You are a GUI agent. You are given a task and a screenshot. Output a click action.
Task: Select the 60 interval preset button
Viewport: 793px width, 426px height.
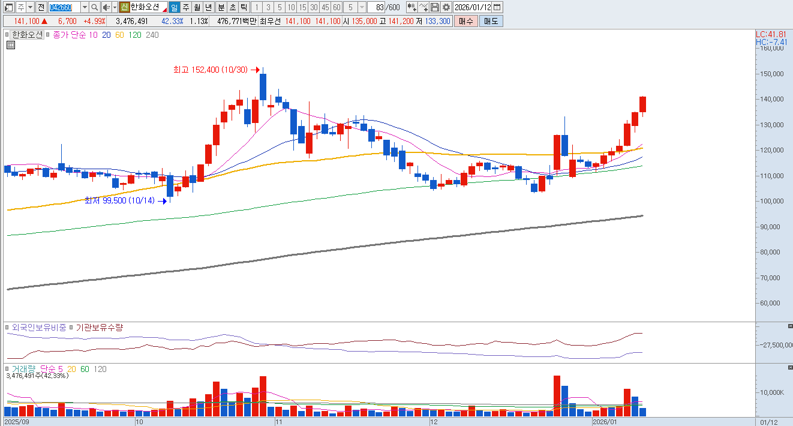point(337,7)
